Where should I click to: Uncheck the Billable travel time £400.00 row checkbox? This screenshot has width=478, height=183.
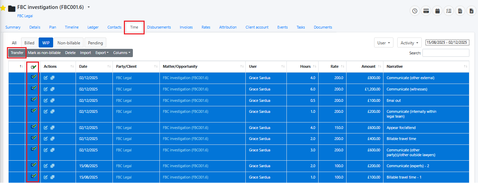click(x=33, y=138)
